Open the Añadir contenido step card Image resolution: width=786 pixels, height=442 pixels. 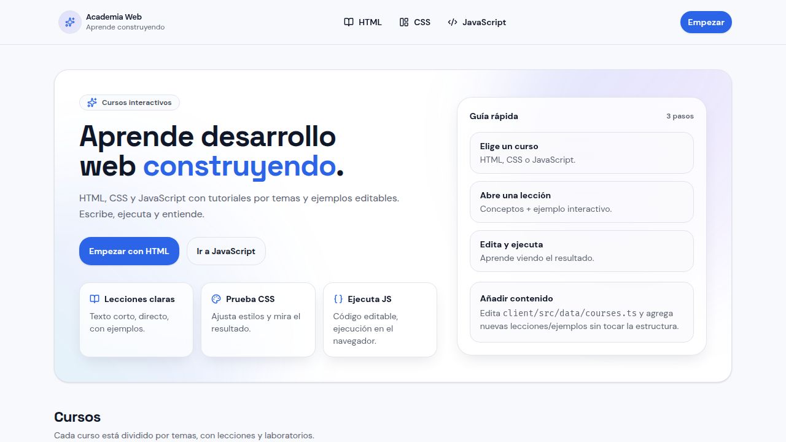pyautogui.click(x=582, y=312)
